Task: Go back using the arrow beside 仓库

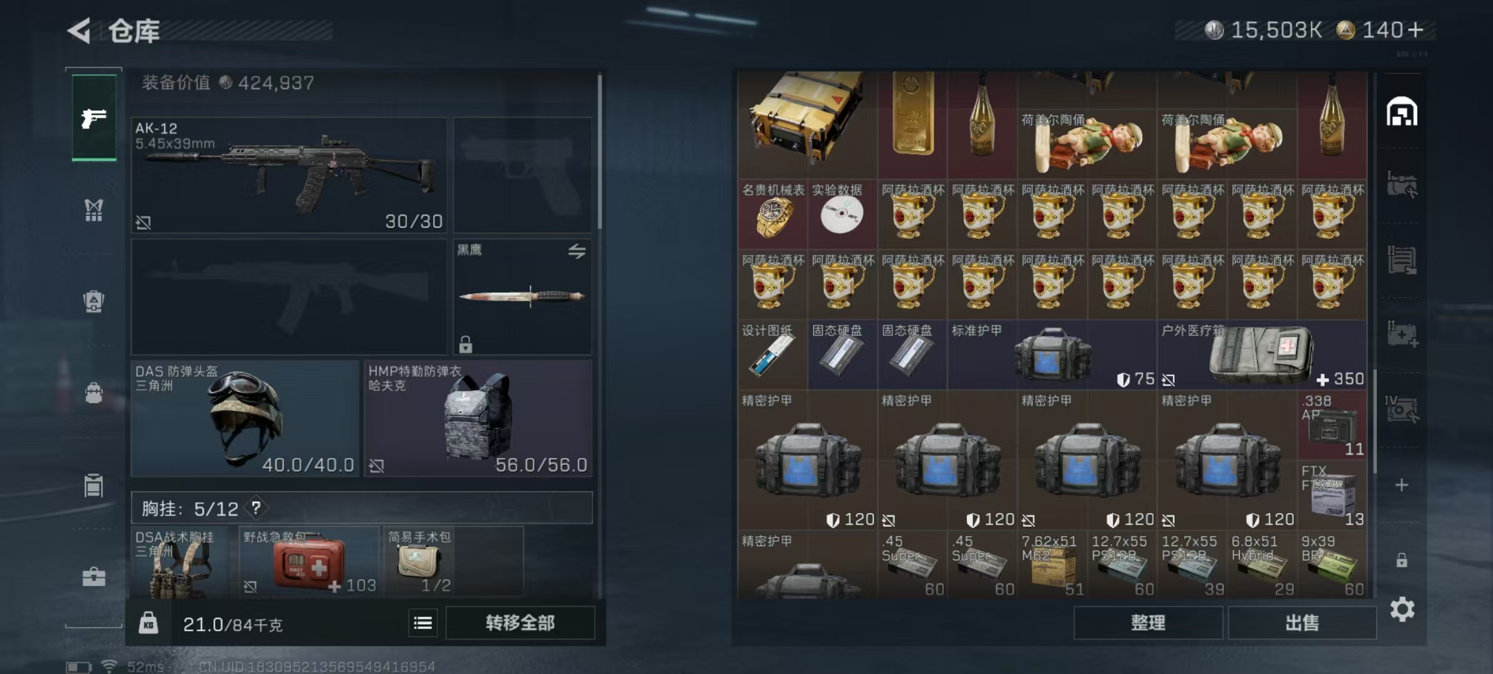Action: click(79, 31)
